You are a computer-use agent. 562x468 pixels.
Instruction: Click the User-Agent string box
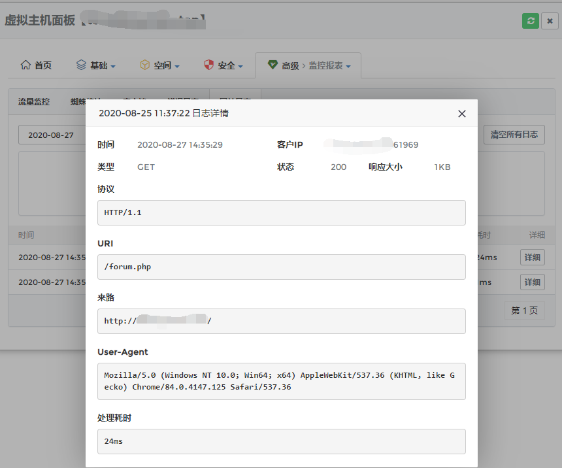tap(282, 381)
